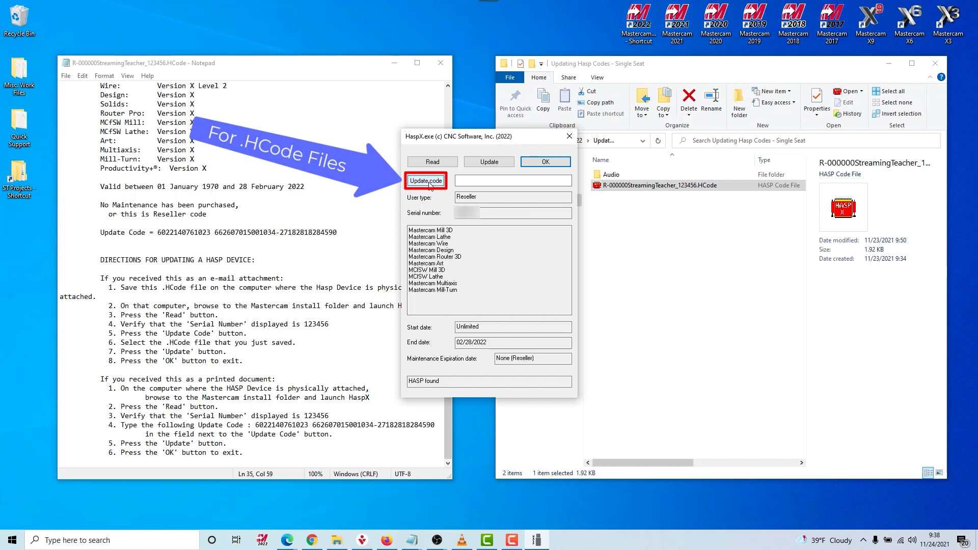Open Mastercam X9 desktop icon
978x550 pixels.
click(x=871, y=24)
